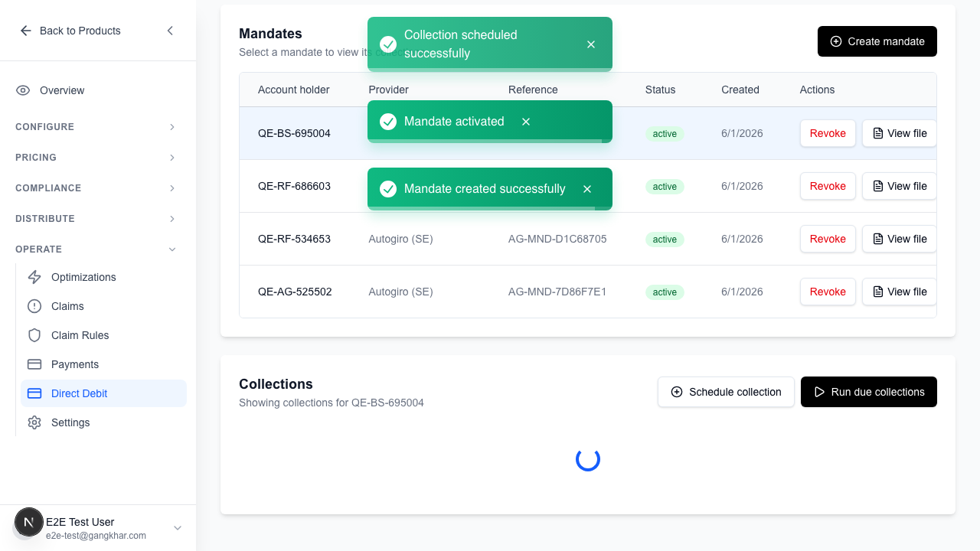View file for mandate QE-RF-534653
This screenshot has height=551, width=980.
point(900,239)
